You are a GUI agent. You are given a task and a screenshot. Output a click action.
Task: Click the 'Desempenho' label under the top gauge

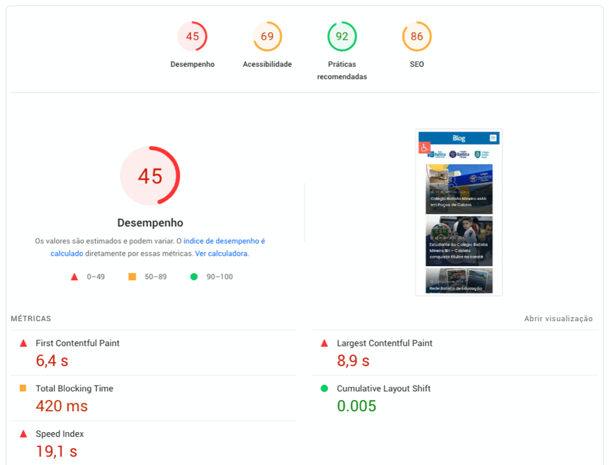[x=192, y=64]
